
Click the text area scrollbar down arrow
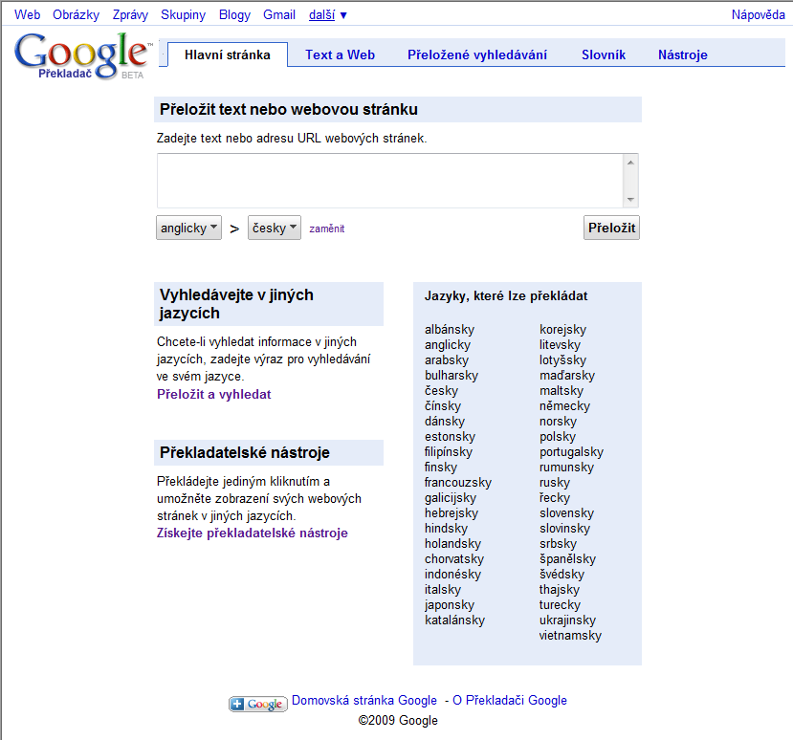pyautogui.click(x=630, y=199)
